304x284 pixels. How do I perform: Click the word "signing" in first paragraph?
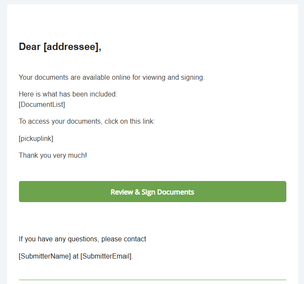click(192, 78)
